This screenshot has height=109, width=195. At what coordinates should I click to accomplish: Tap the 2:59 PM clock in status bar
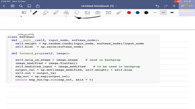[6, 1]
